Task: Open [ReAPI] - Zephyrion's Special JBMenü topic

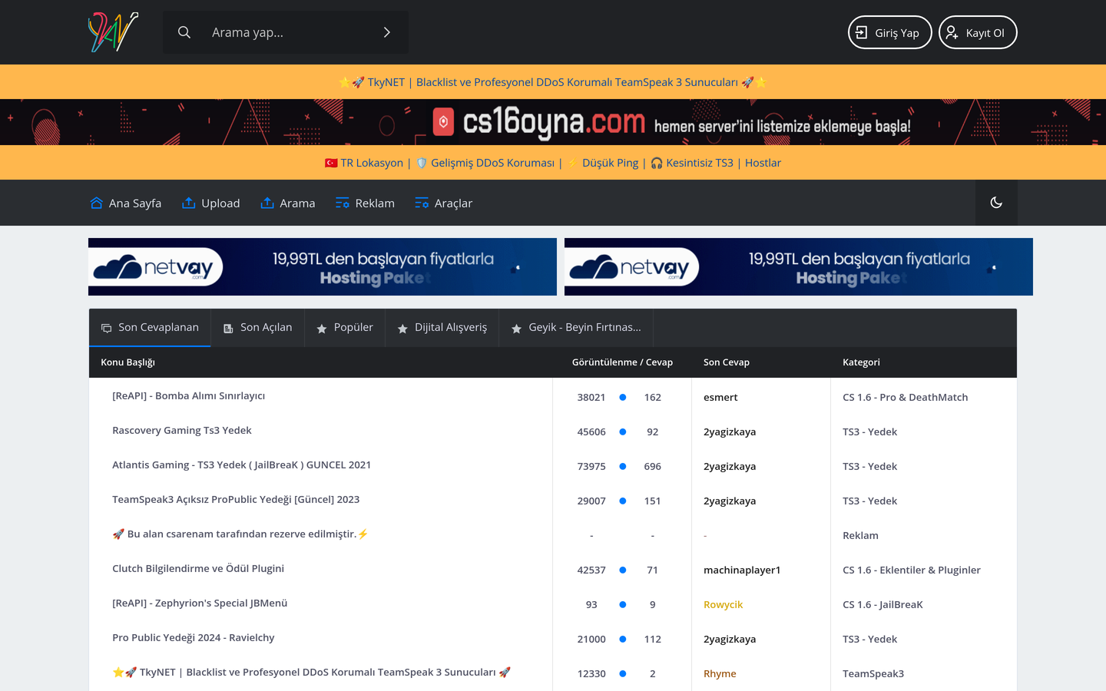Action: pyautogui.click(x=200, y=603)
